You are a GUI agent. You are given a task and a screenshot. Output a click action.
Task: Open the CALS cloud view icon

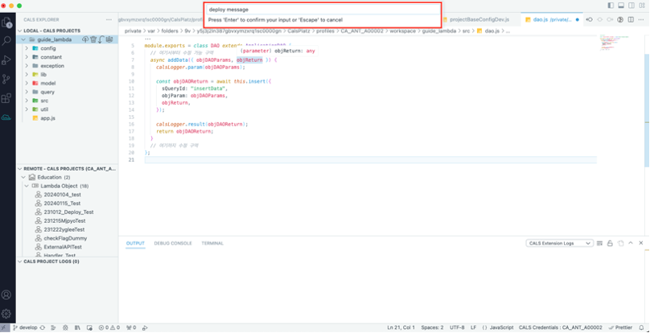[x=6, y=117]
